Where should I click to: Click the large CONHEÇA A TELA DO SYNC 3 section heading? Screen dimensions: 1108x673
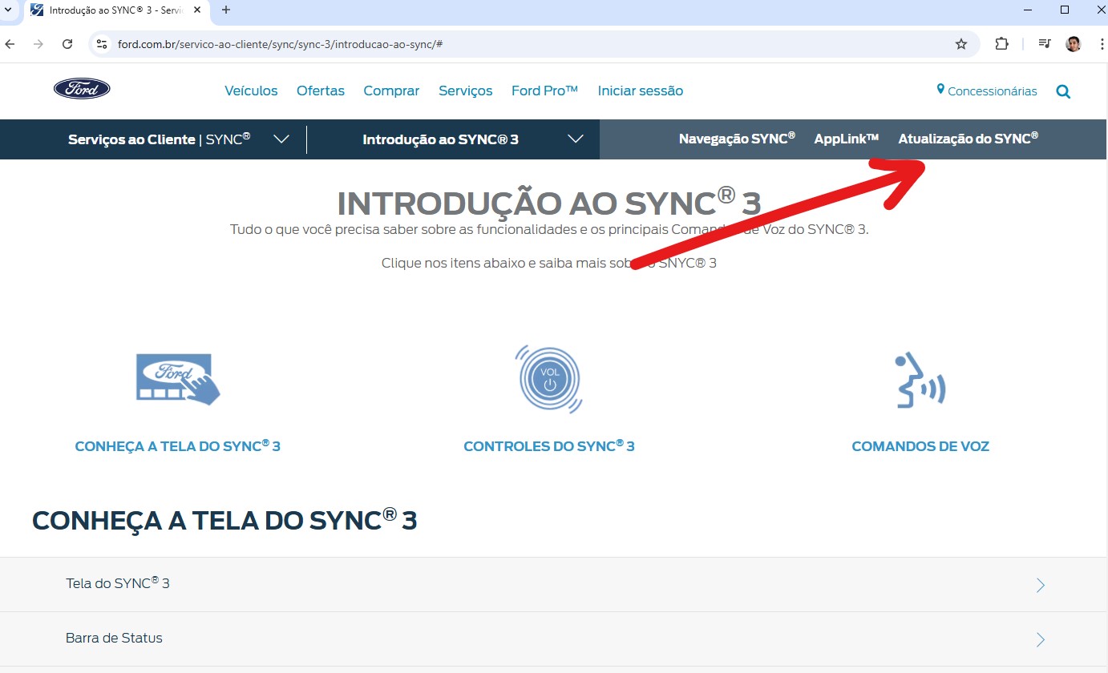click(x=224, y=519)
